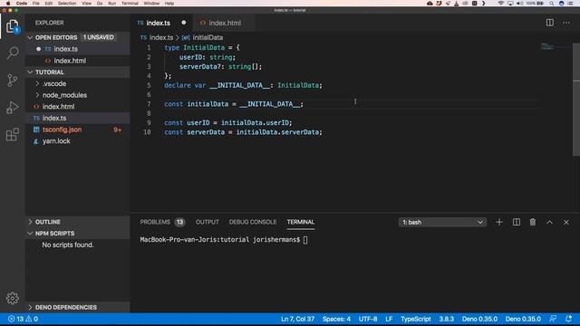
Task: Open the terminal selector 1: bash dropdown
Action: click(x=442, y=222)
